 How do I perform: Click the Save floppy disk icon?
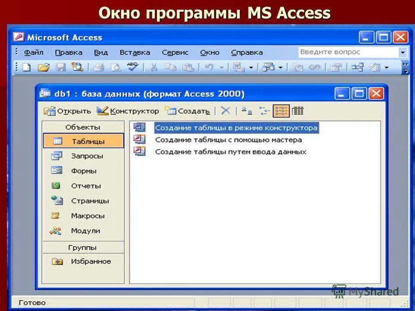click(x=61, y=67)
